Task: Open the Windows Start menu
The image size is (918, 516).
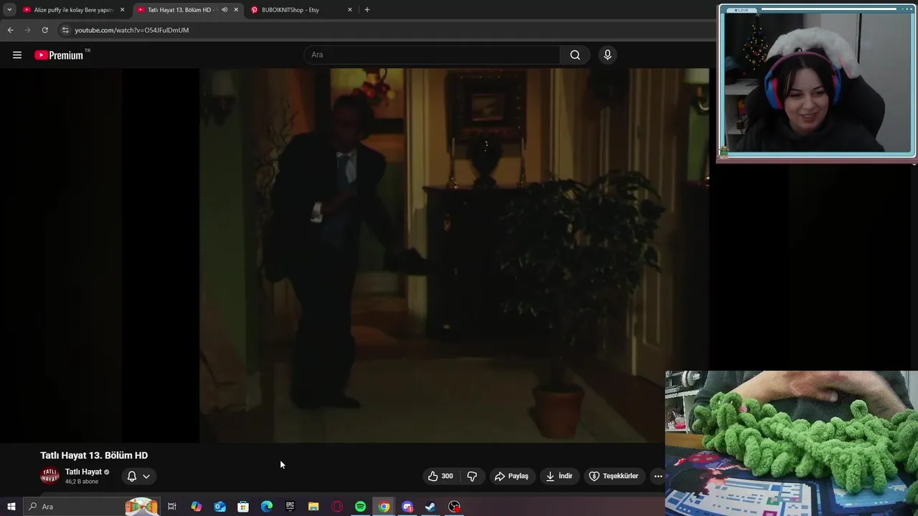Action: click(x=11, y=507)
